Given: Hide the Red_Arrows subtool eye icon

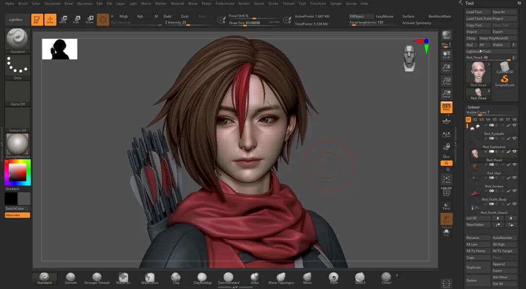Looking at the screenshot, I should pyautogui.click(x=515, y=178).
